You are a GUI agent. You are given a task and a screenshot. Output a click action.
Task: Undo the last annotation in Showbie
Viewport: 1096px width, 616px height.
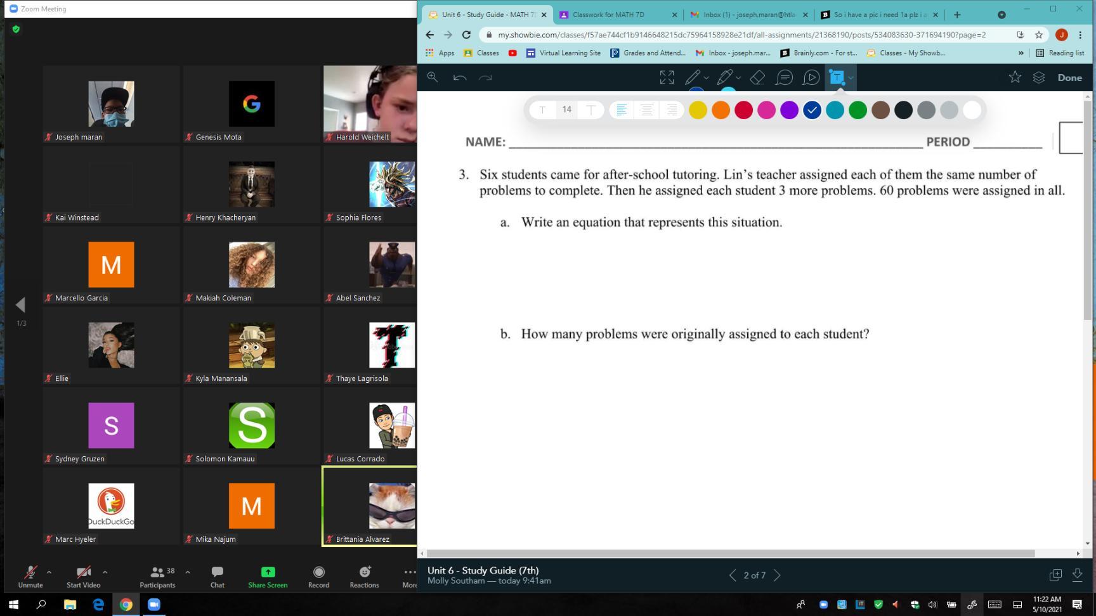coord(460,77)
